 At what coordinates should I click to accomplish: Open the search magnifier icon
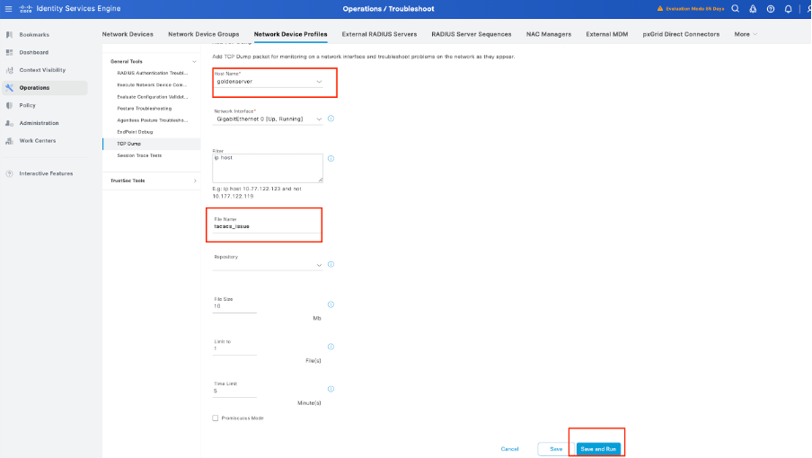[736, 9]
